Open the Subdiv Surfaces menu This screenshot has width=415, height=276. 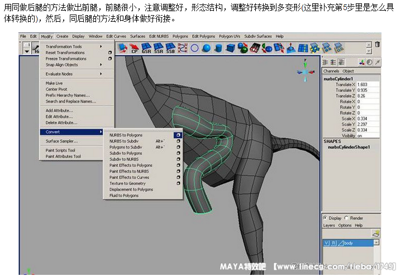click(x=258, y=36)
